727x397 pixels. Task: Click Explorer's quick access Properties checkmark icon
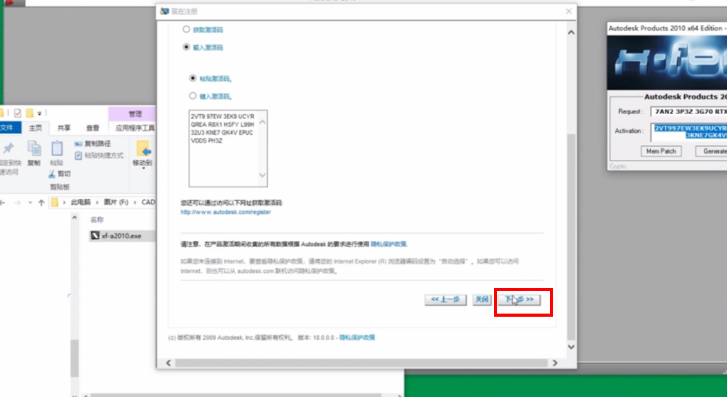(18, 113)
